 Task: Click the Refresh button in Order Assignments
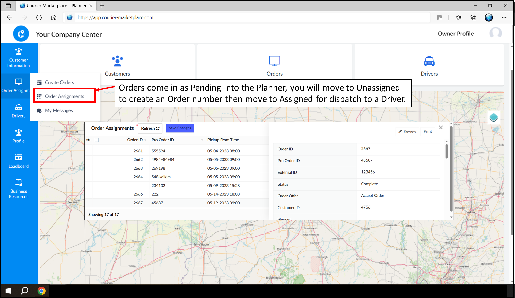pyautogui.click(x=150, y=128)
